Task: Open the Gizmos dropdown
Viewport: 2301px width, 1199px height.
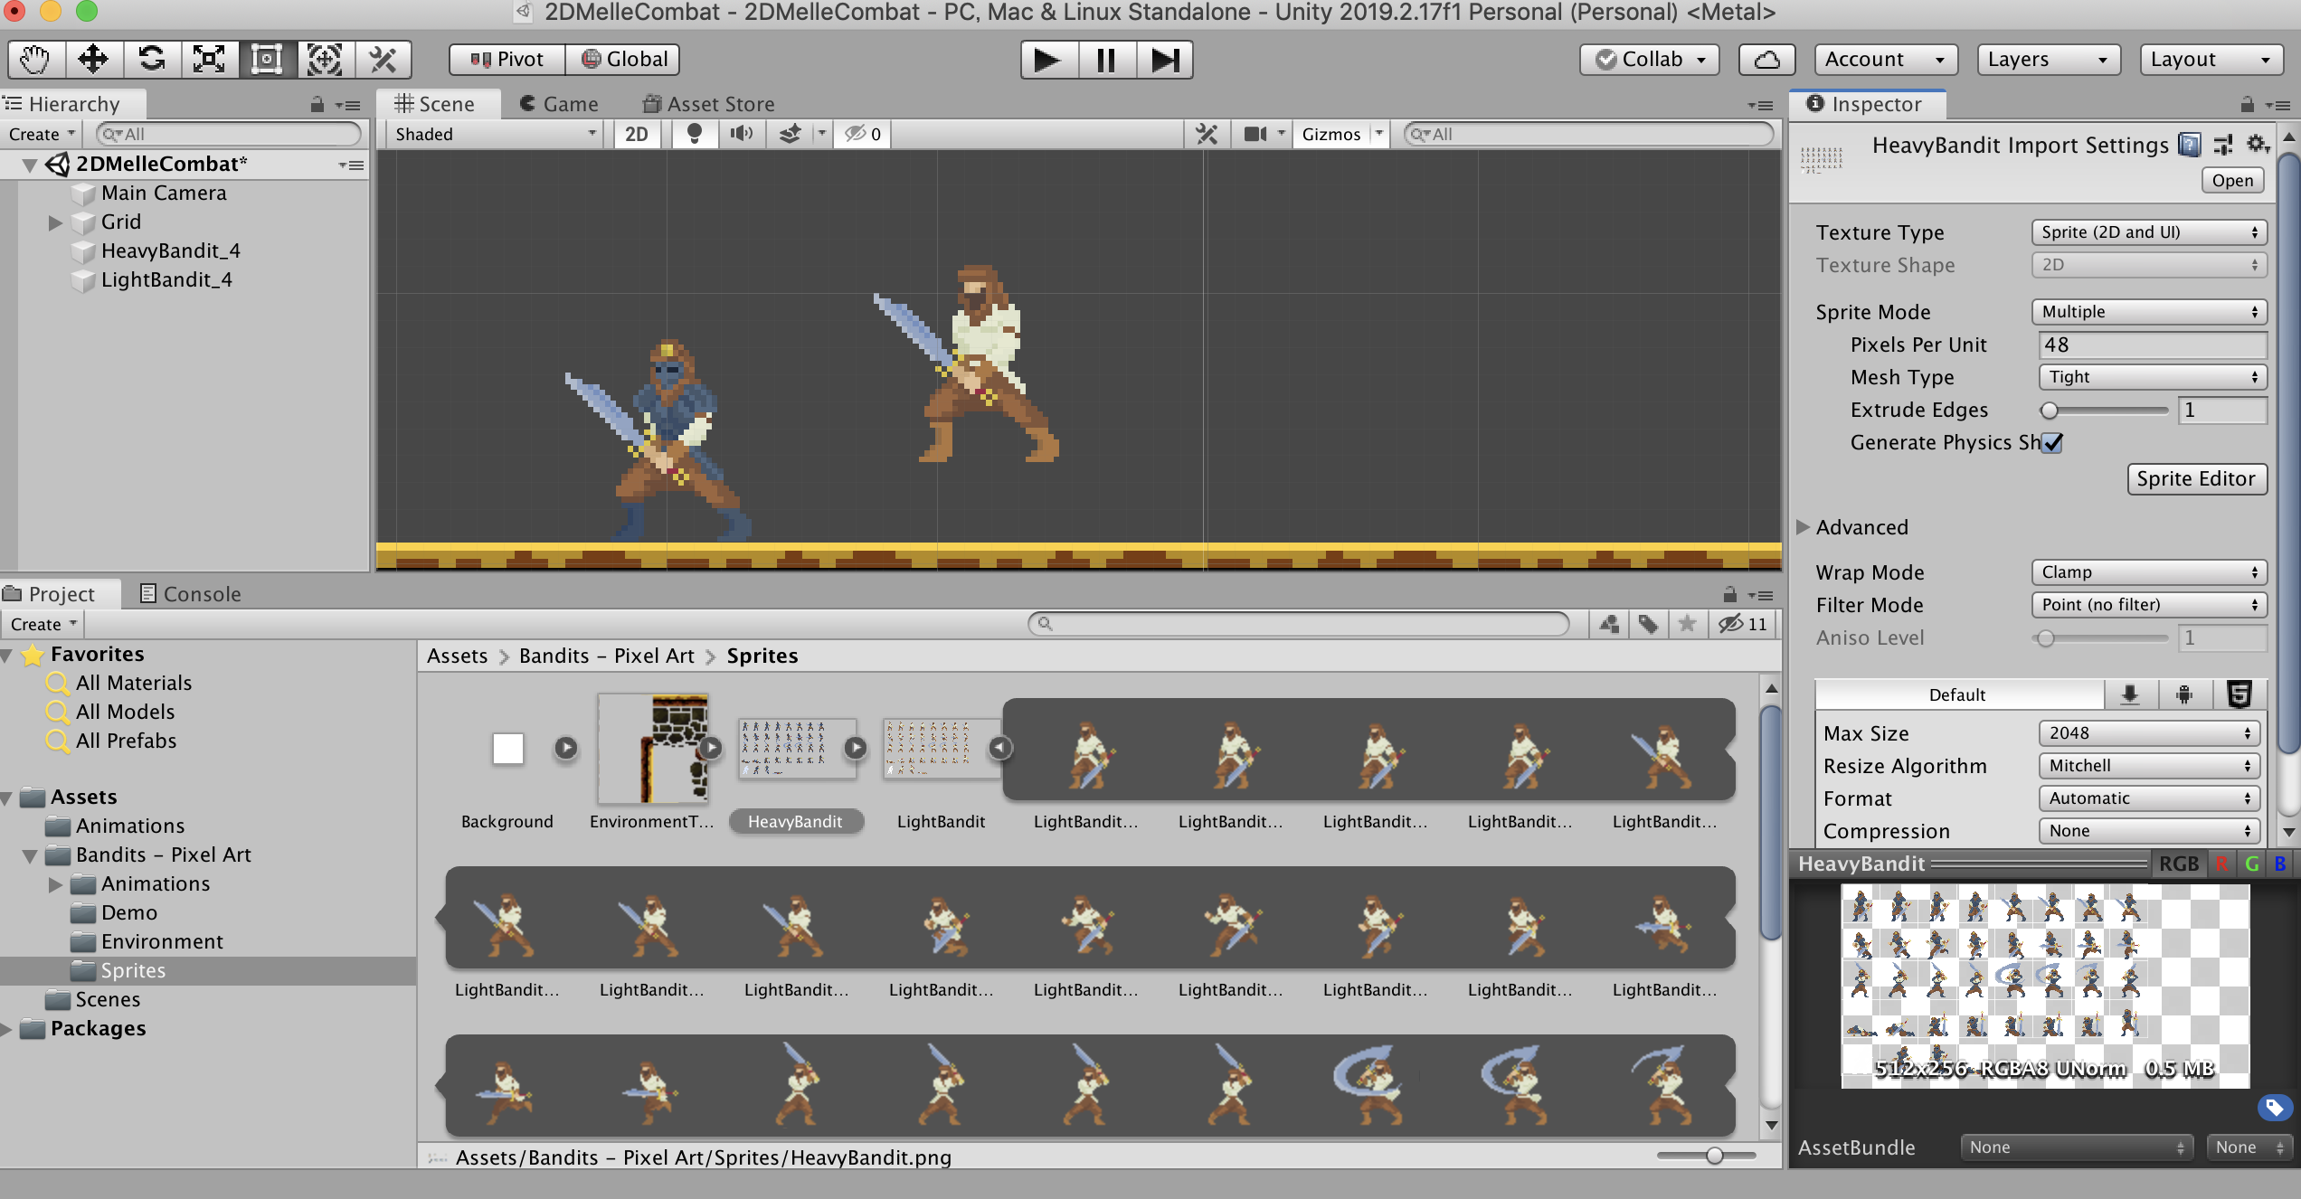Action: click(x=1340, y=134)
